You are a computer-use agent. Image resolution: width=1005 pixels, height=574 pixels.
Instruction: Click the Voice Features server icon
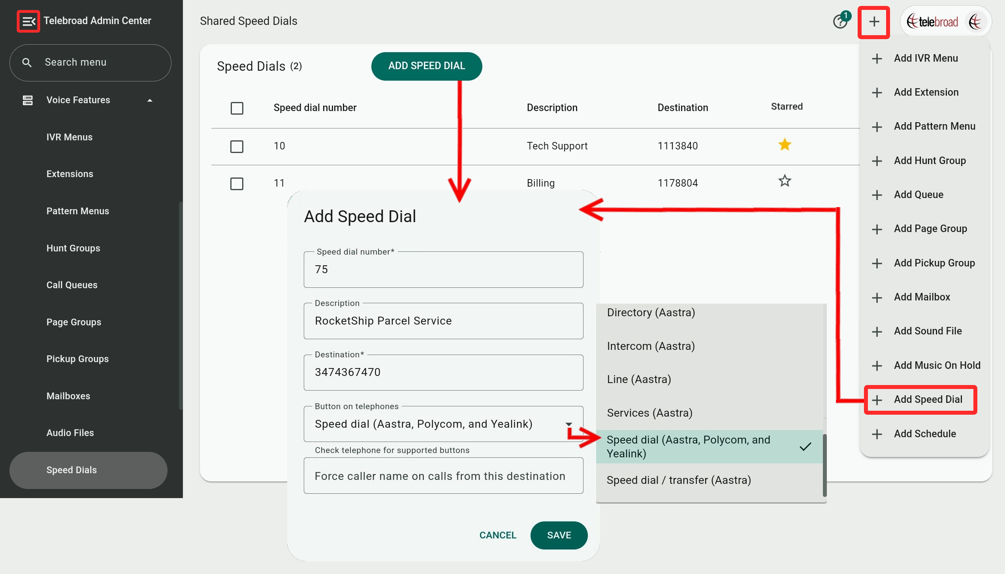pyautogui.click(x=28, y=100)
